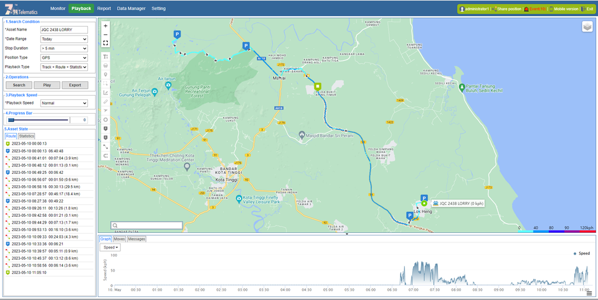Open chart hamburger menu in graph panel
Image resolution: width=598 pixels, height=300 pixels.
click(x=589, y=293)
